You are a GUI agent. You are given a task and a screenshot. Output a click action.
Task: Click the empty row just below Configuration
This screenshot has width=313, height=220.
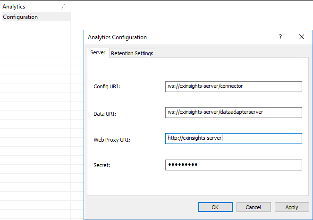click(x=35, y=25)
